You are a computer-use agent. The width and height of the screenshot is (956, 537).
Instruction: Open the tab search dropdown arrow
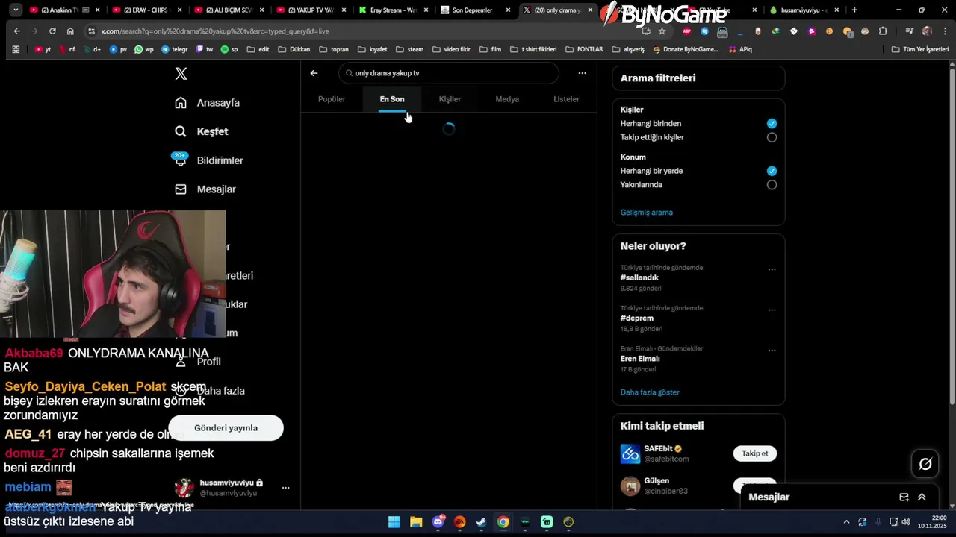pyautogui.click(x=16, y=10)
